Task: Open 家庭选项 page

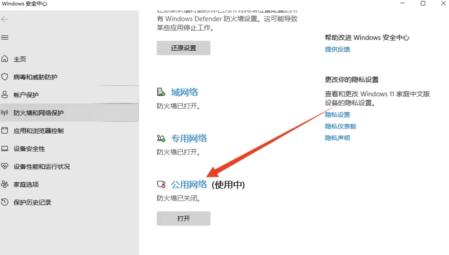Action: click(26, 185)
